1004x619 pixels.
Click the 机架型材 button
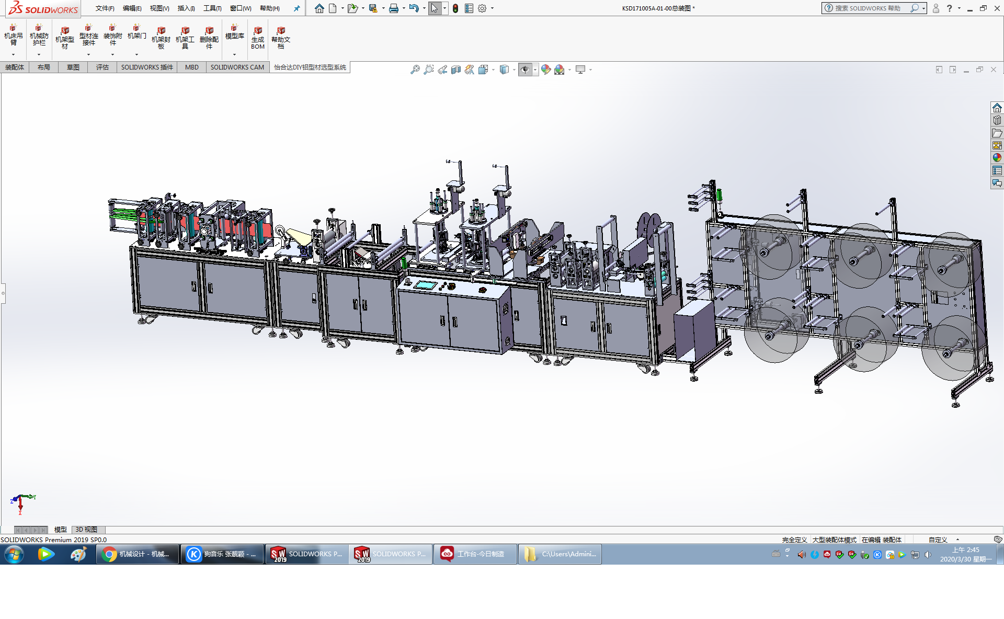tap(65, 38)
